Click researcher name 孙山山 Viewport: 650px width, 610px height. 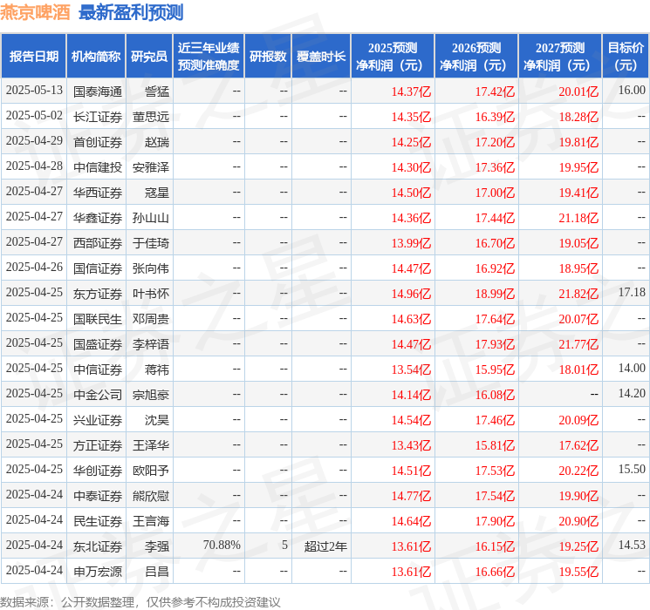tap(151, 218)
